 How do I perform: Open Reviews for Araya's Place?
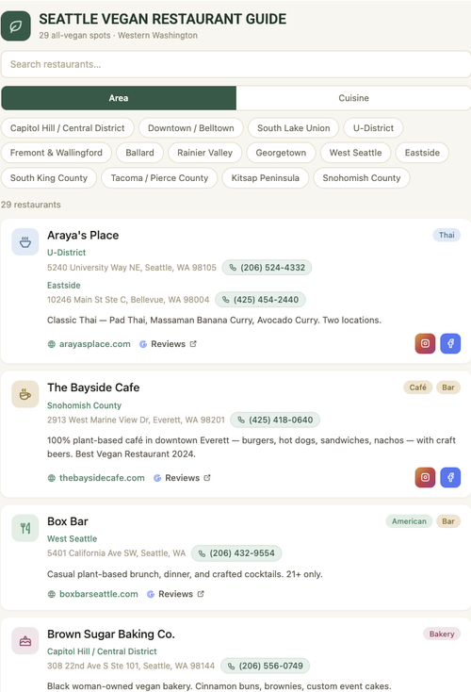pos(168,344)
